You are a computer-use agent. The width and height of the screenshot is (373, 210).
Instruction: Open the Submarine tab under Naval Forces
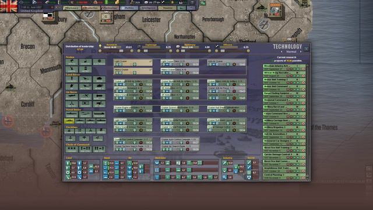click(72, 115)
